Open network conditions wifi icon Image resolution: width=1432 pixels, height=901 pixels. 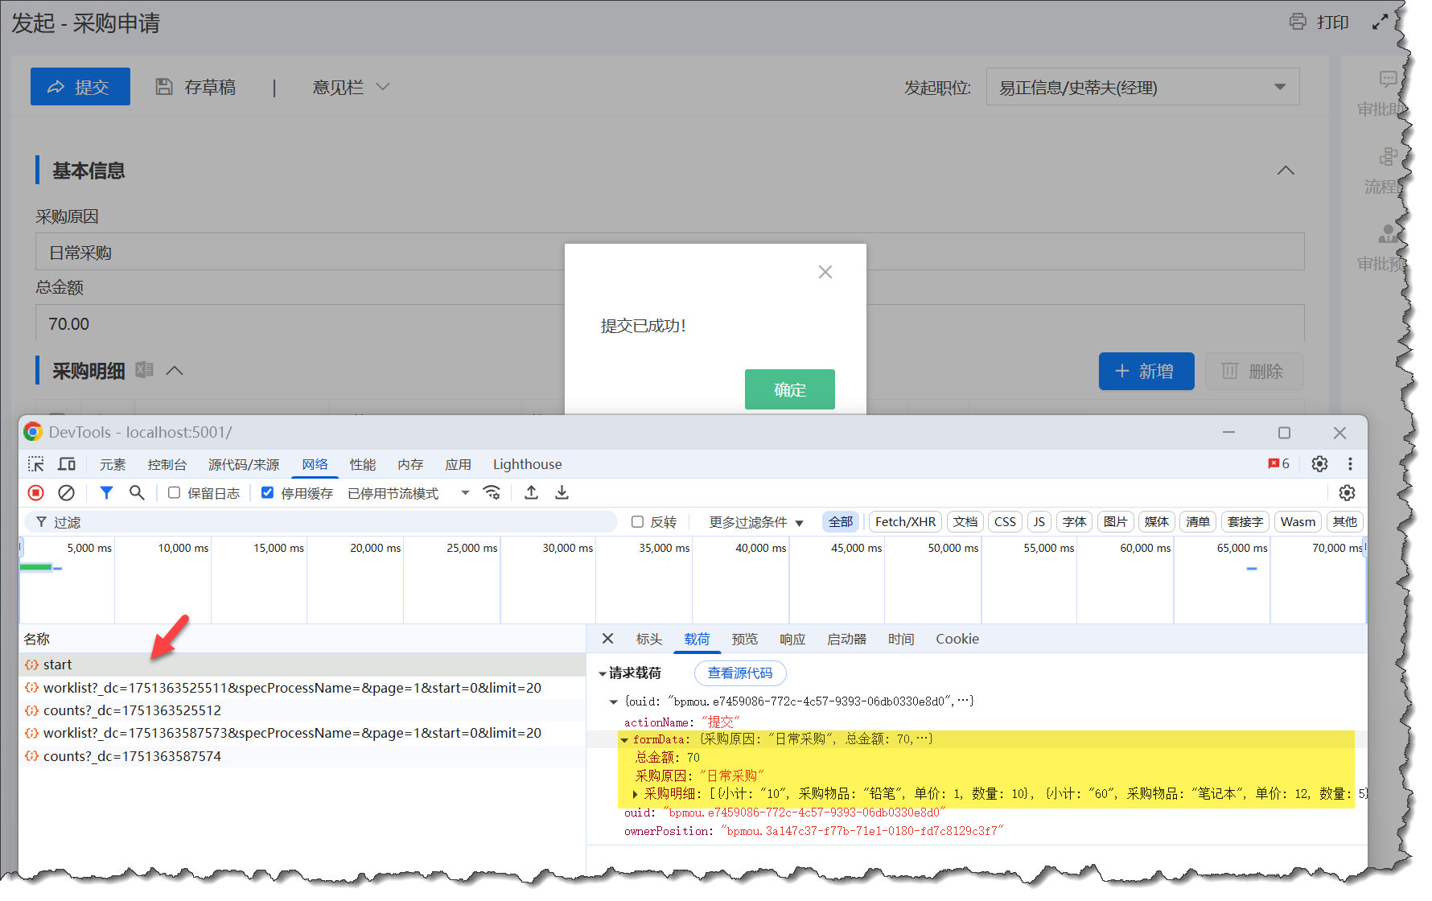[x=492, y=493]
